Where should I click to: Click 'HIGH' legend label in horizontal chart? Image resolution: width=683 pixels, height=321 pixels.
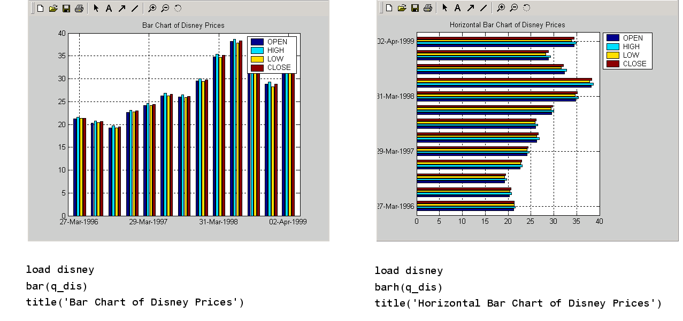[631, 46]
